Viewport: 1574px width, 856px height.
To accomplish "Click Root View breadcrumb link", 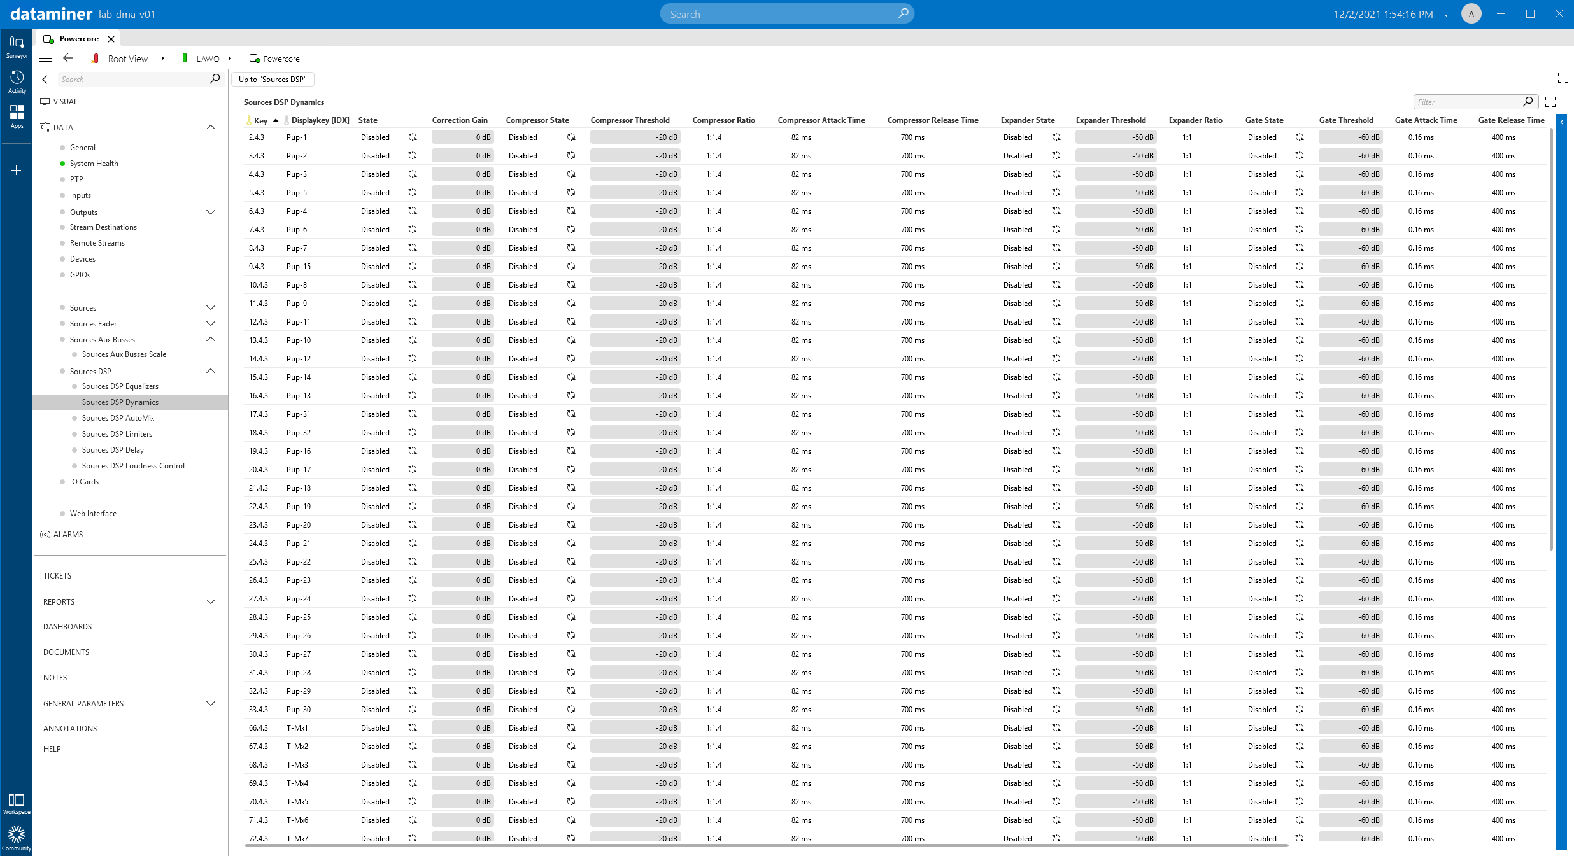I will pyautogui.click(x=127, y=59).
